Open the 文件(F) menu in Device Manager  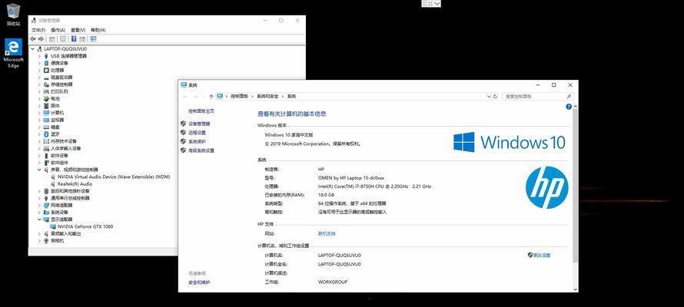click(38, 30)
